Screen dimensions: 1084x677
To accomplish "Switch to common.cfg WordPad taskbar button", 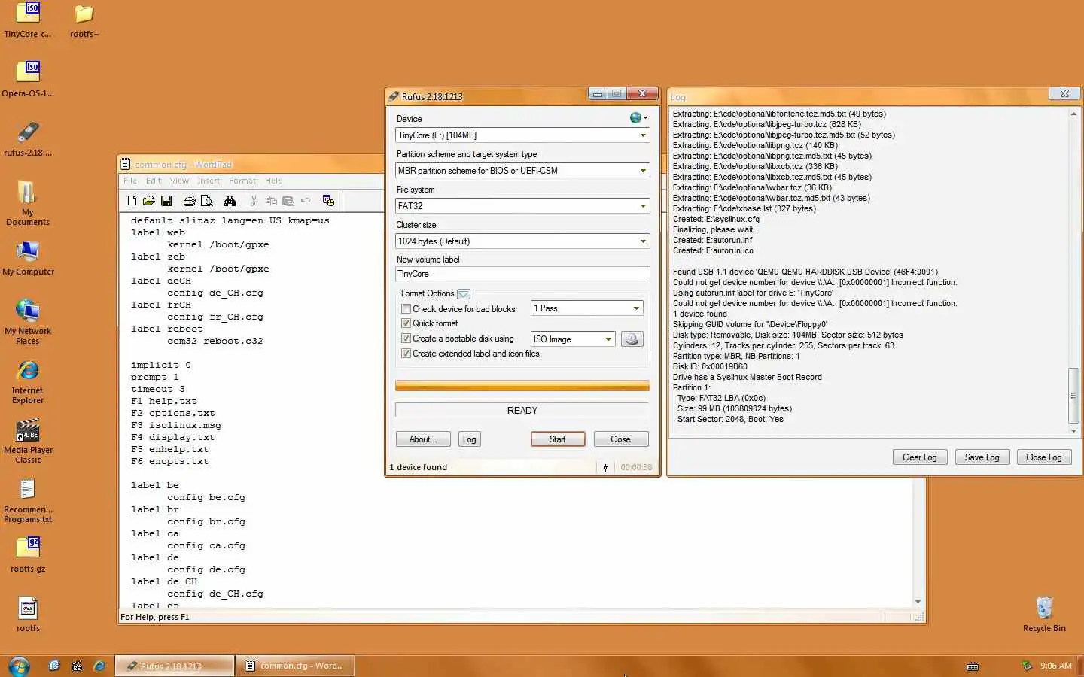I will click(295, 666).
